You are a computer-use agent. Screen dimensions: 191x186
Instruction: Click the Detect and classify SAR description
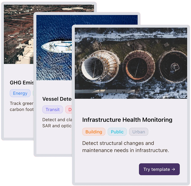click(57, 123)
